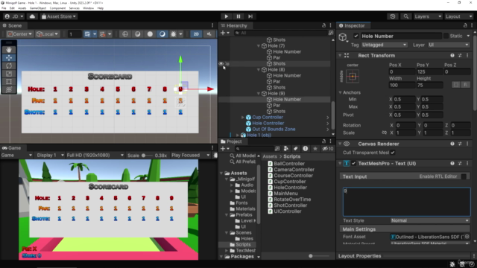The width and height of the screenshot is (477, 268).
Task: Toggle scale constrain proportions link
Action: point(384,133)
